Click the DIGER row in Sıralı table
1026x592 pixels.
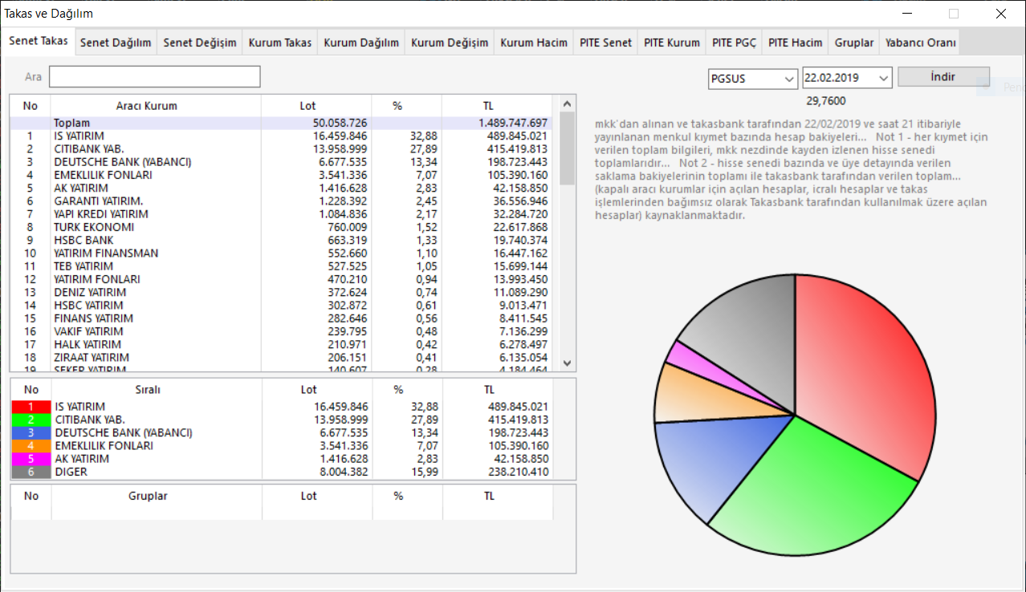[x=282, y=472]
